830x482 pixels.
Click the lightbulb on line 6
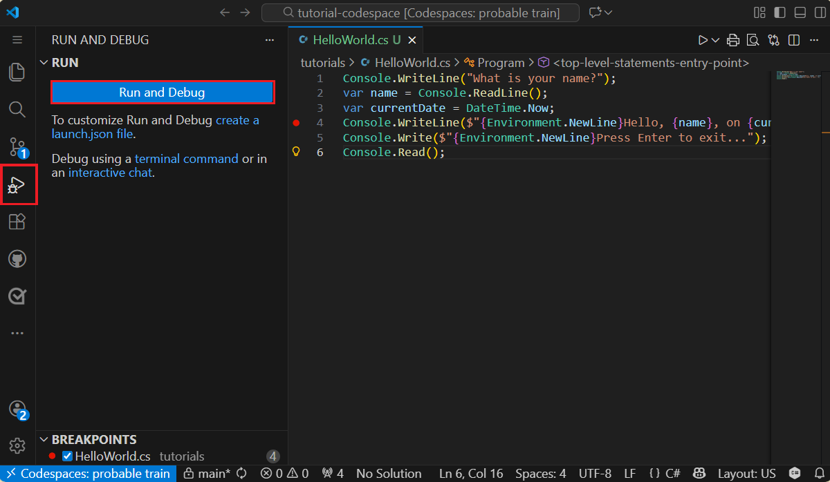coord(297,152)
